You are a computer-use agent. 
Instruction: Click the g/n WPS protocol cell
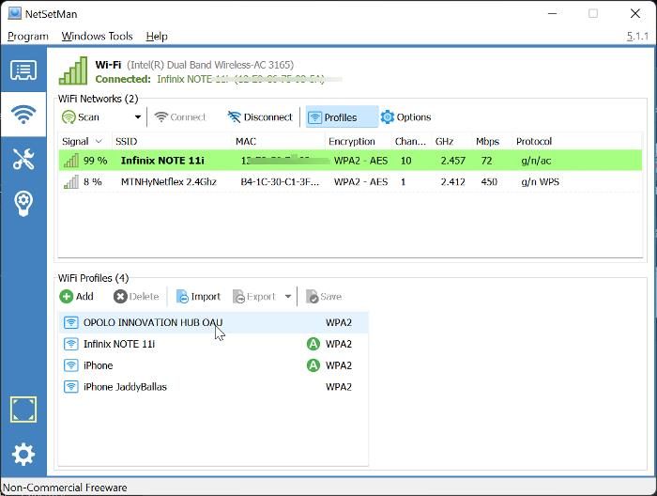(540, 181)
